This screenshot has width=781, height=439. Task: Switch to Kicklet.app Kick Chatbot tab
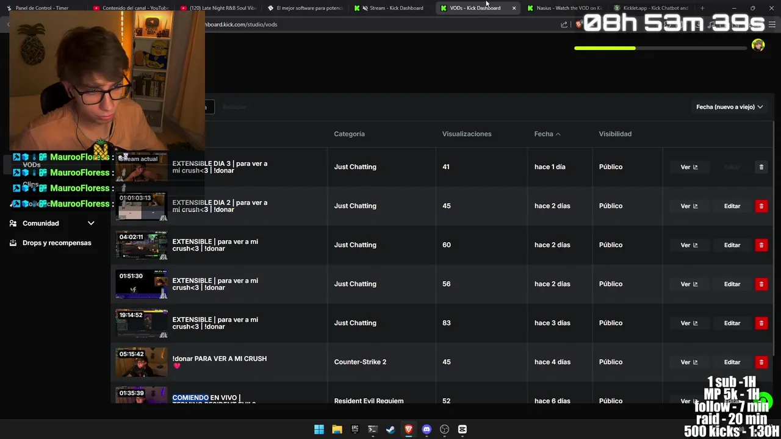[x=650, y=8]
